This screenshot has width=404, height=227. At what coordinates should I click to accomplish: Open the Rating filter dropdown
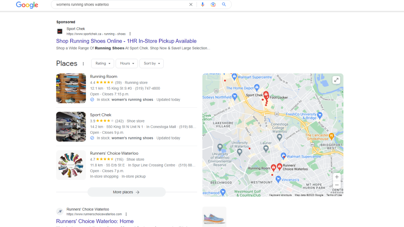[x=103, y=64]
